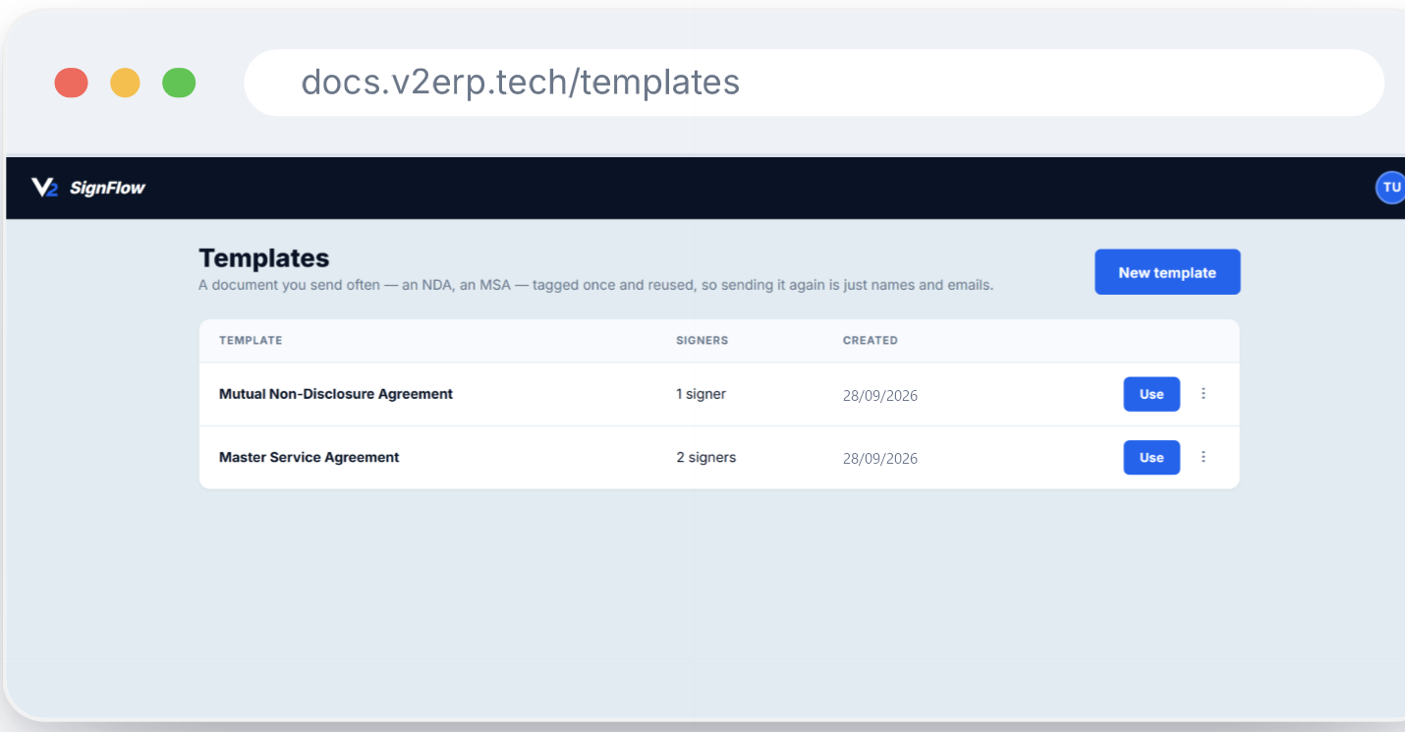Use the Mutual Non-Disclosure Agreement template
The image size is (1405, 732).
tap(1152, 394)
